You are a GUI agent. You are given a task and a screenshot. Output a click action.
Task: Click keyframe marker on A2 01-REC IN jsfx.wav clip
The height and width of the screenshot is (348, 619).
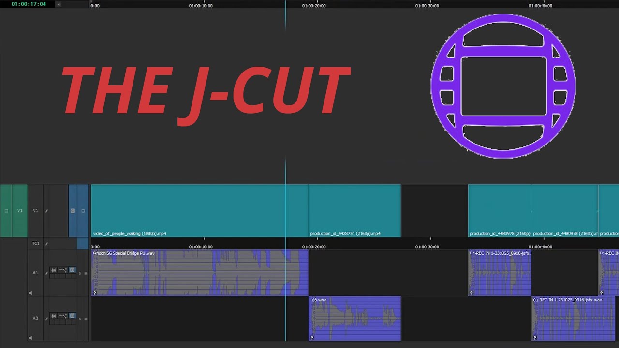[535, 338]
